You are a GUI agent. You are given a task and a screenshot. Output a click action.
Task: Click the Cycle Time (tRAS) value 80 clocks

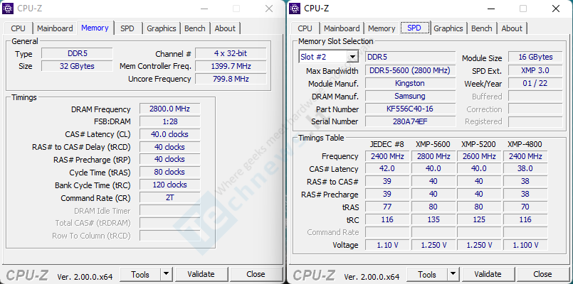169,172
